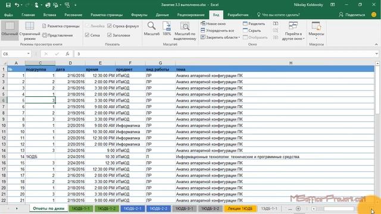Click the Undo arrow icon
This screenshot has height=214, width=381.
pyautogui.click(x=17, y=5)
